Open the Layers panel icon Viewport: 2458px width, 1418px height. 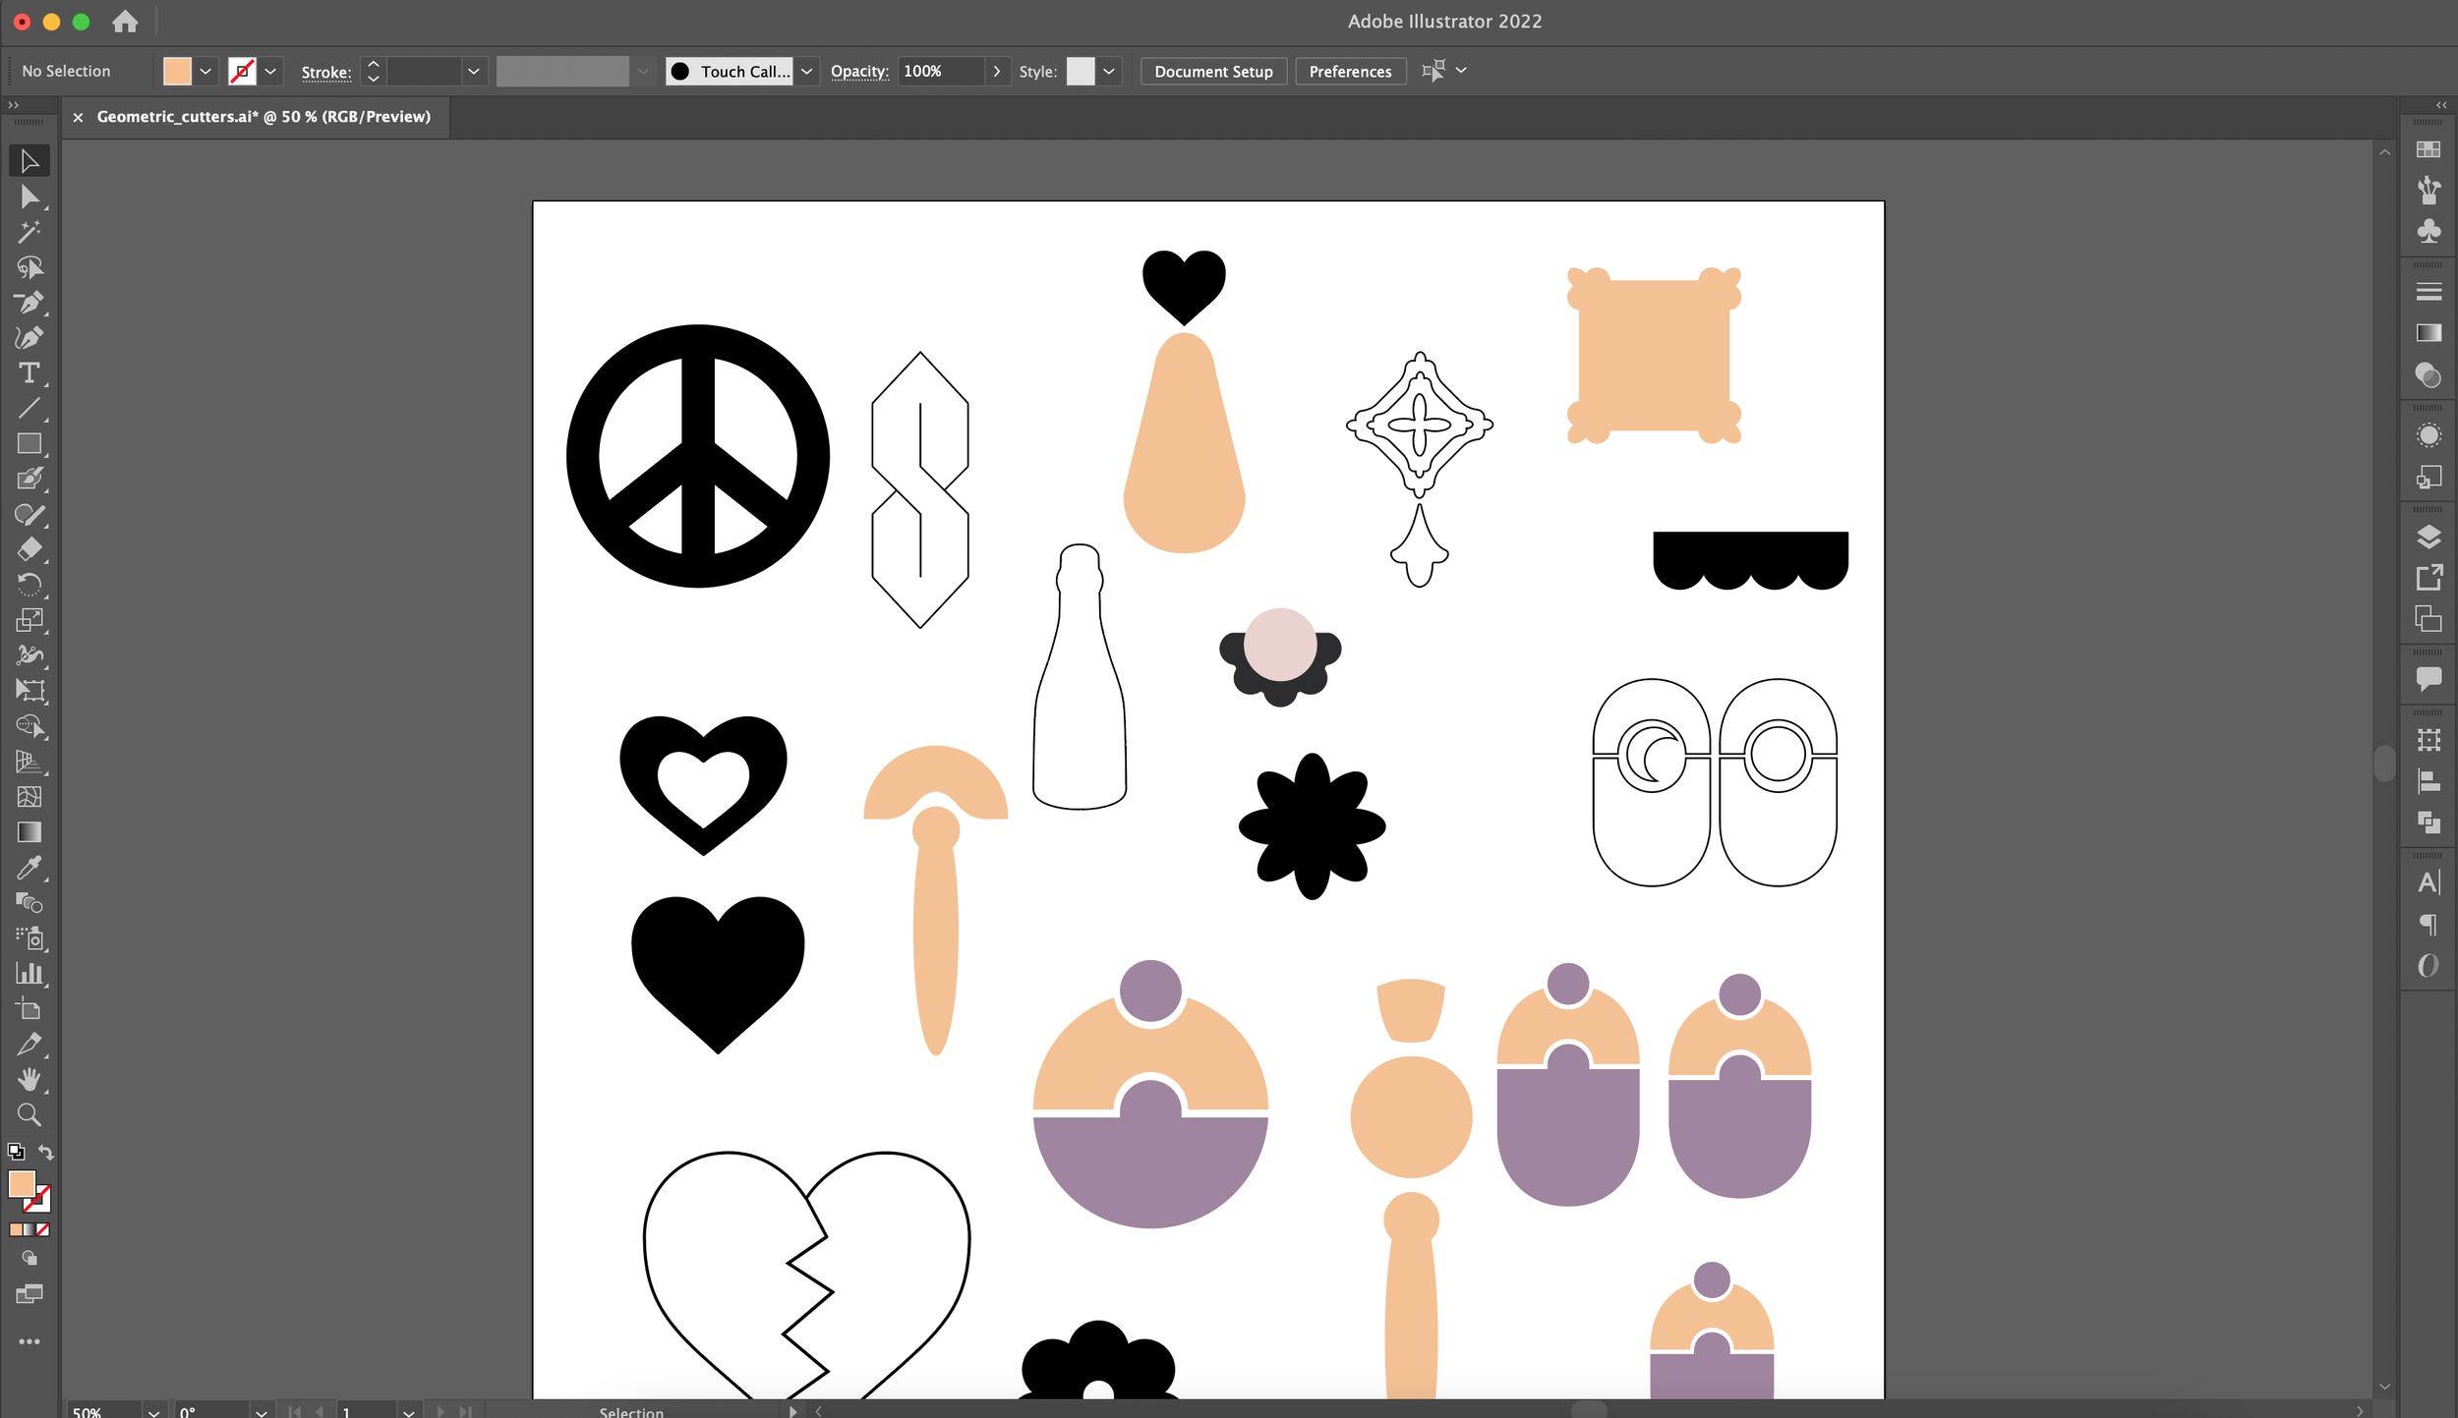[2428, 537]
